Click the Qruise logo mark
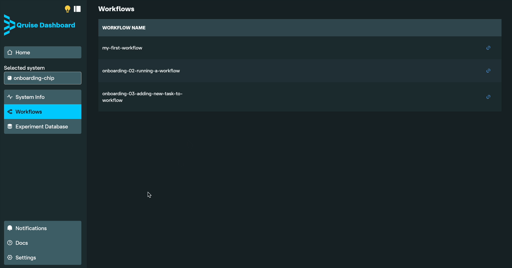 click(9, 25)
